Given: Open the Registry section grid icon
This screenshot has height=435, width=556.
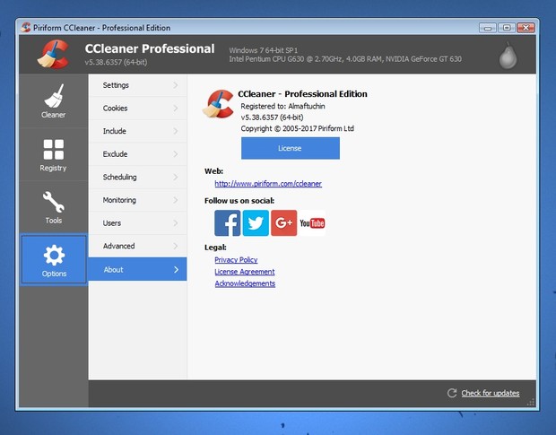Looking at the screenshot, I should click(54, 149).
